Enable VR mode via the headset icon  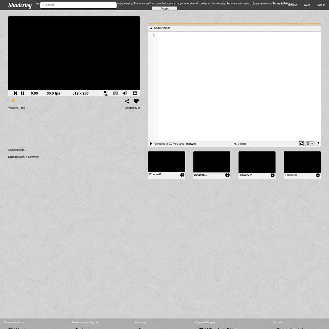(115, 93)
